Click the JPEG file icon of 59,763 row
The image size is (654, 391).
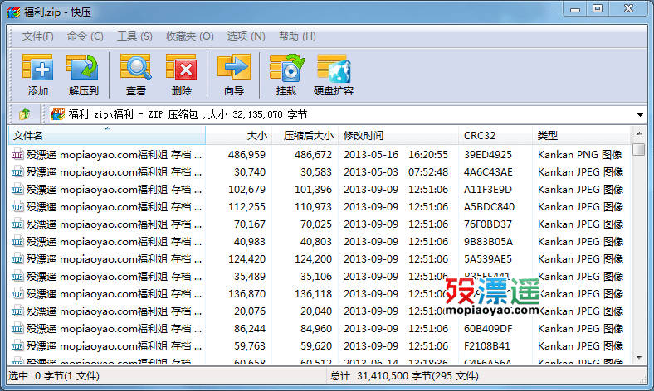coord(17,346)
